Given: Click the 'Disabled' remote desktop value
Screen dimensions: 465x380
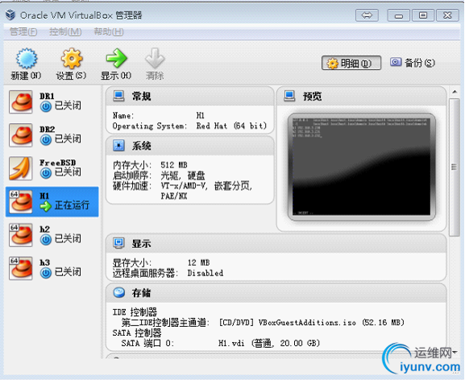Looking at the screenshot, I should [206, 273].
